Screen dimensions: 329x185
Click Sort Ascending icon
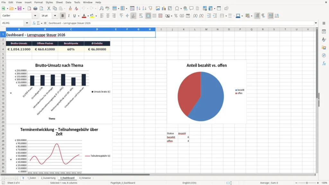pos(138,8)
